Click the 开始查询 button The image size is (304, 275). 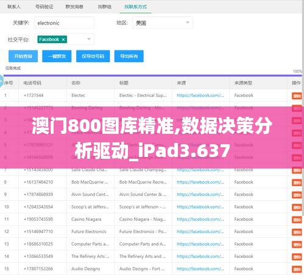pyautogui.click(x=23, y=56)
